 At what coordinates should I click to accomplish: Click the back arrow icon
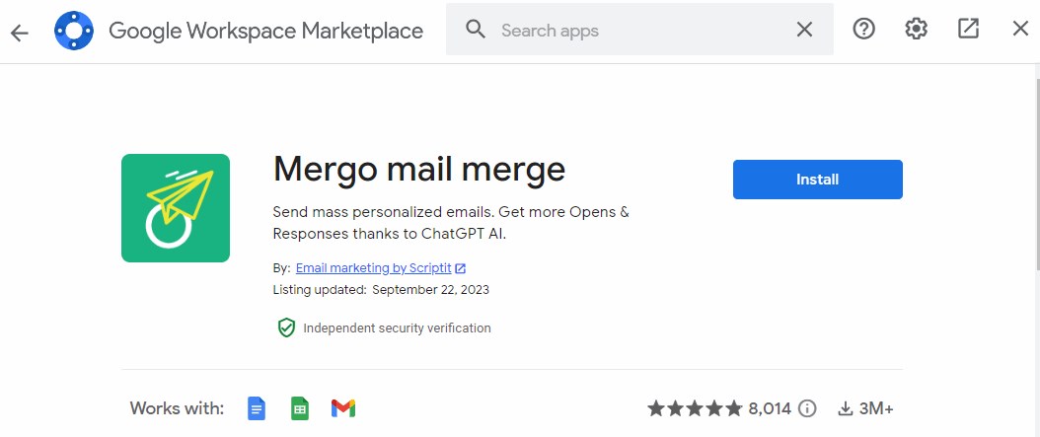pos(20,32)
